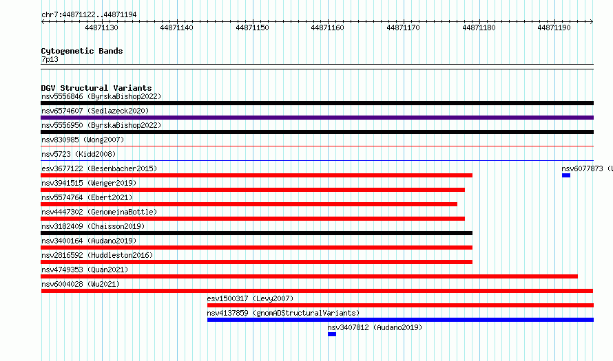Click the nsv5556846 (ByrskaBishop2022) label

101,96
